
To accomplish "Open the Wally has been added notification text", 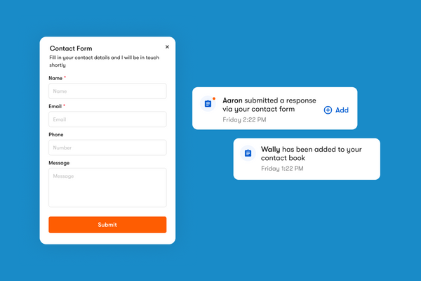I will (x=311, y=154).
